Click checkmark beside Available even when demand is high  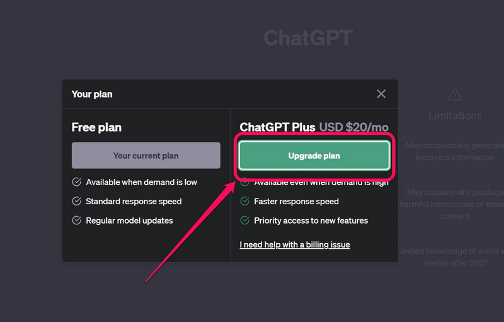245,183
